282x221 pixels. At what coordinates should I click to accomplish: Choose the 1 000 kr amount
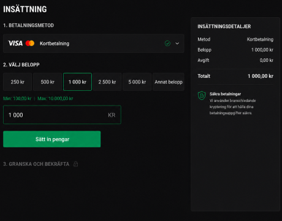77,82
